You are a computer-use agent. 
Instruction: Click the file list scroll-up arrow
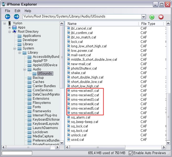point(168,24)
